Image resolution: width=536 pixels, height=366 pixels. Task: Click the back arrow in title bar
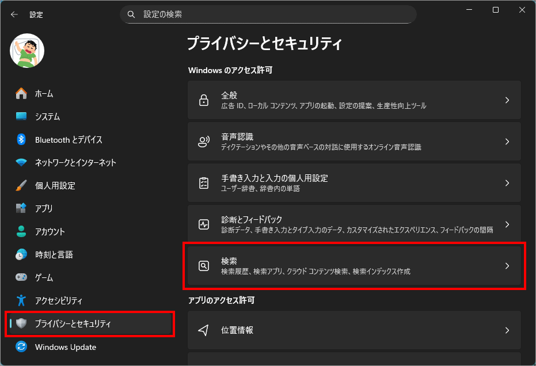click(x=14, y=14)
